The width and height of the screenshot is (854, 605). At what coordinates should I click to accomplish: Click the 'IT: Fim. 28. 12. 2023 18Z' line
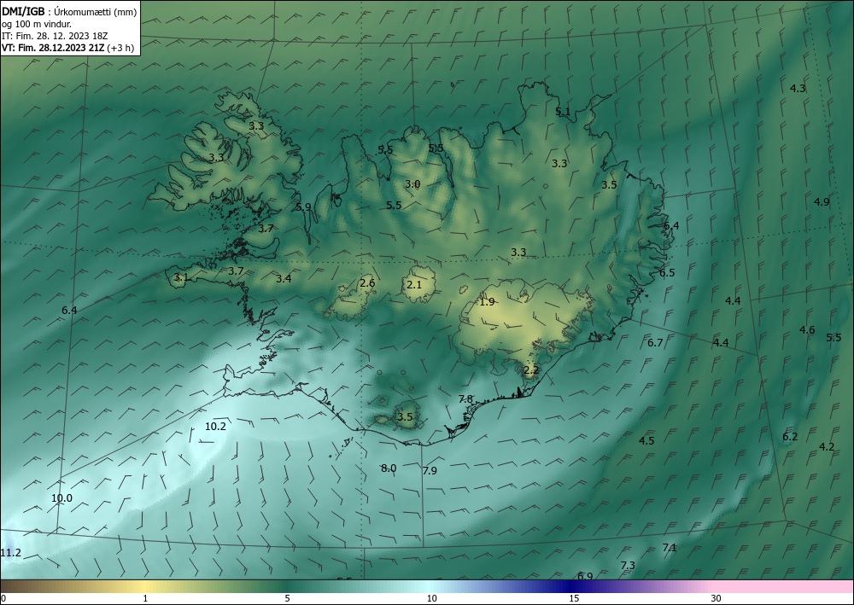pos(55,36)
